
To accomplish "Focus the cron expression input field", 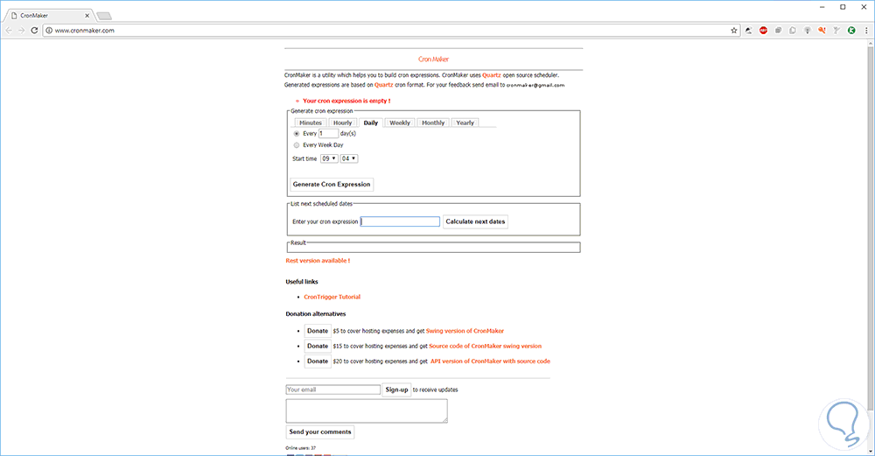I will coord(400,221).
